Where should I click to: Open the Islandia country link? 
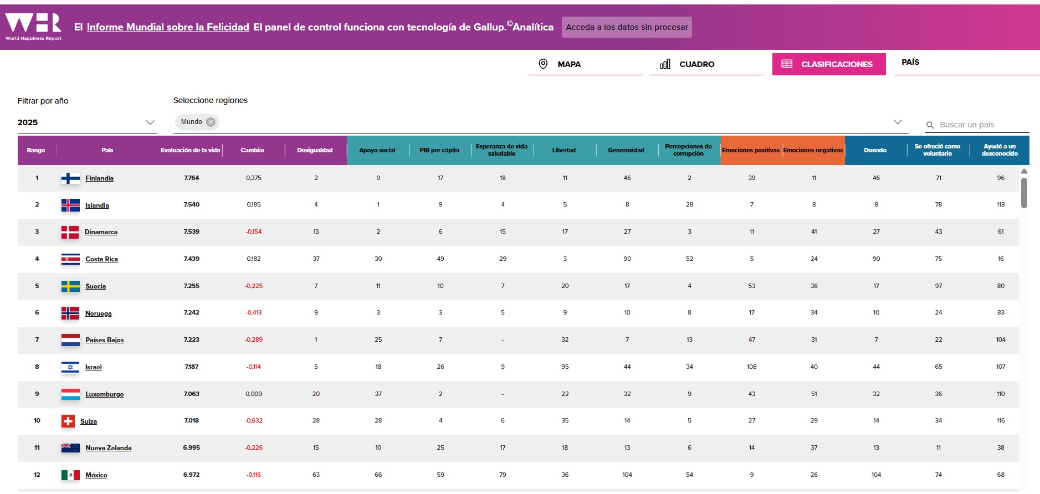tap(97, 205)
